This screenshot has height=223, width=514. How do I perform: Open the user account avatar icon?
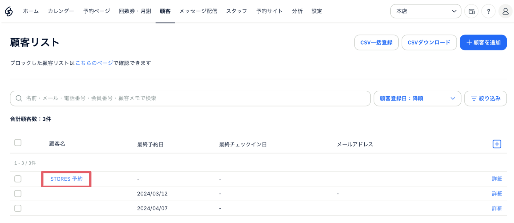[x=505, y=11]
